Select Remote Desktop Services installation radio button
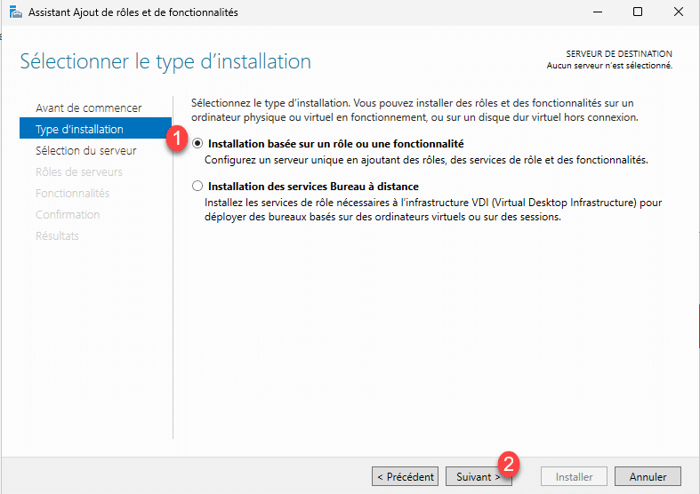Screen dimensions: 700x494 click(197, 186)
